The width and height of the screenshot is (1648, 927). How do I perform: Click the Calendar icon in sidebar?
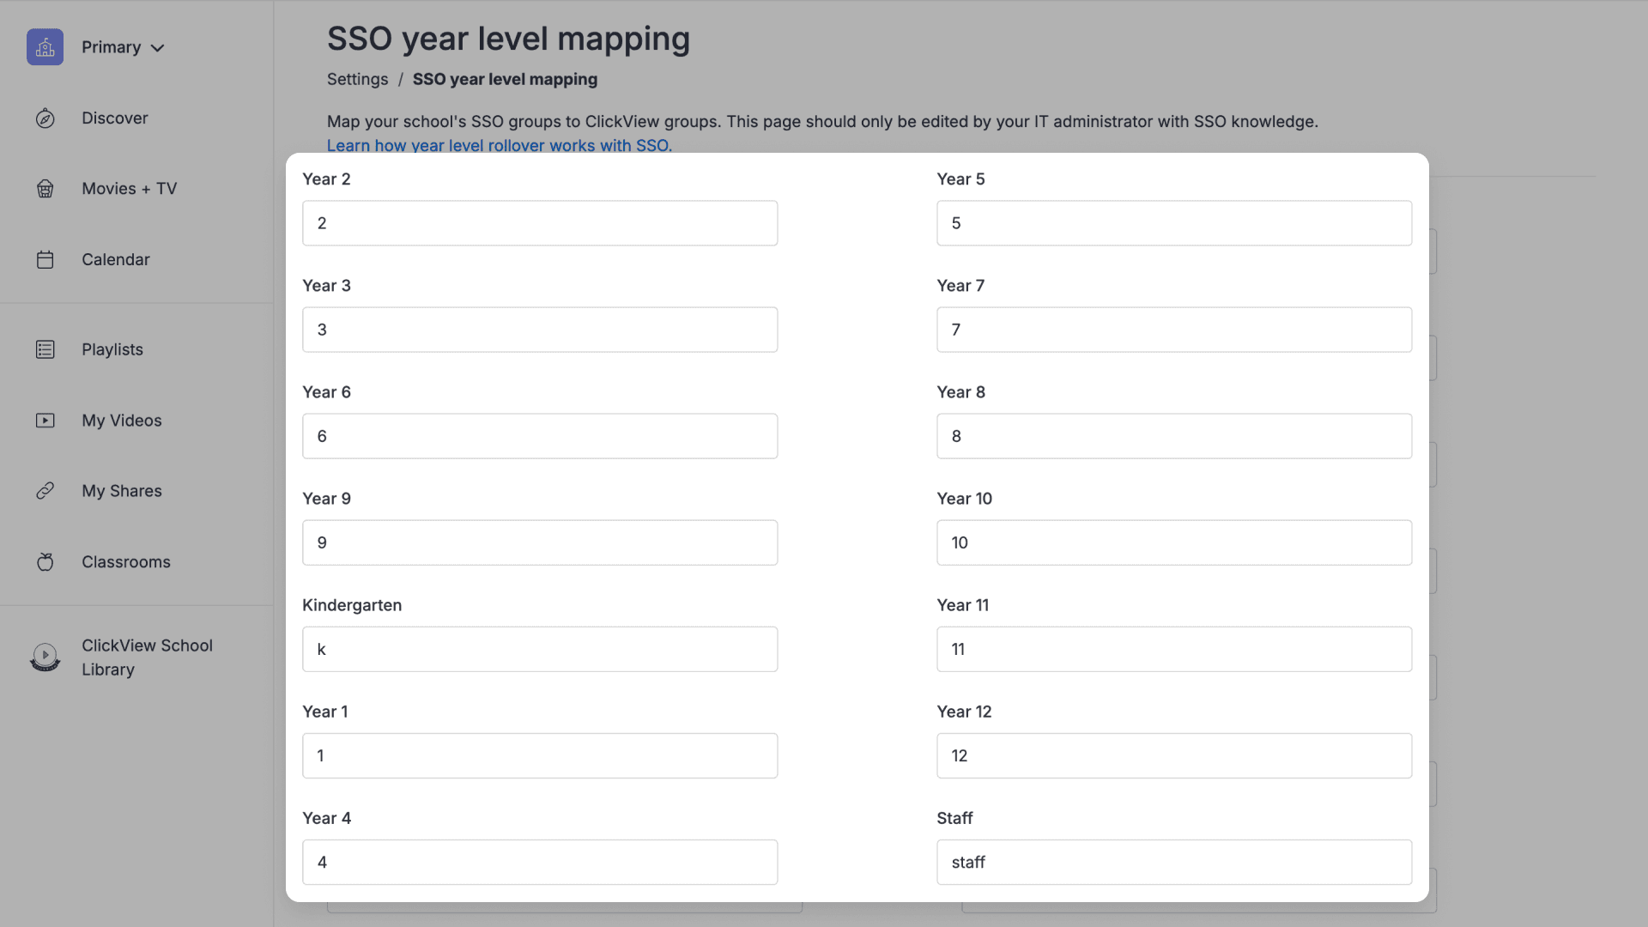pyautogui.click(x=45, y=259)
